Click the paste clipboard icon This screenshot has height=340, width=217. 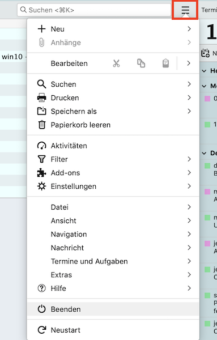165,63
